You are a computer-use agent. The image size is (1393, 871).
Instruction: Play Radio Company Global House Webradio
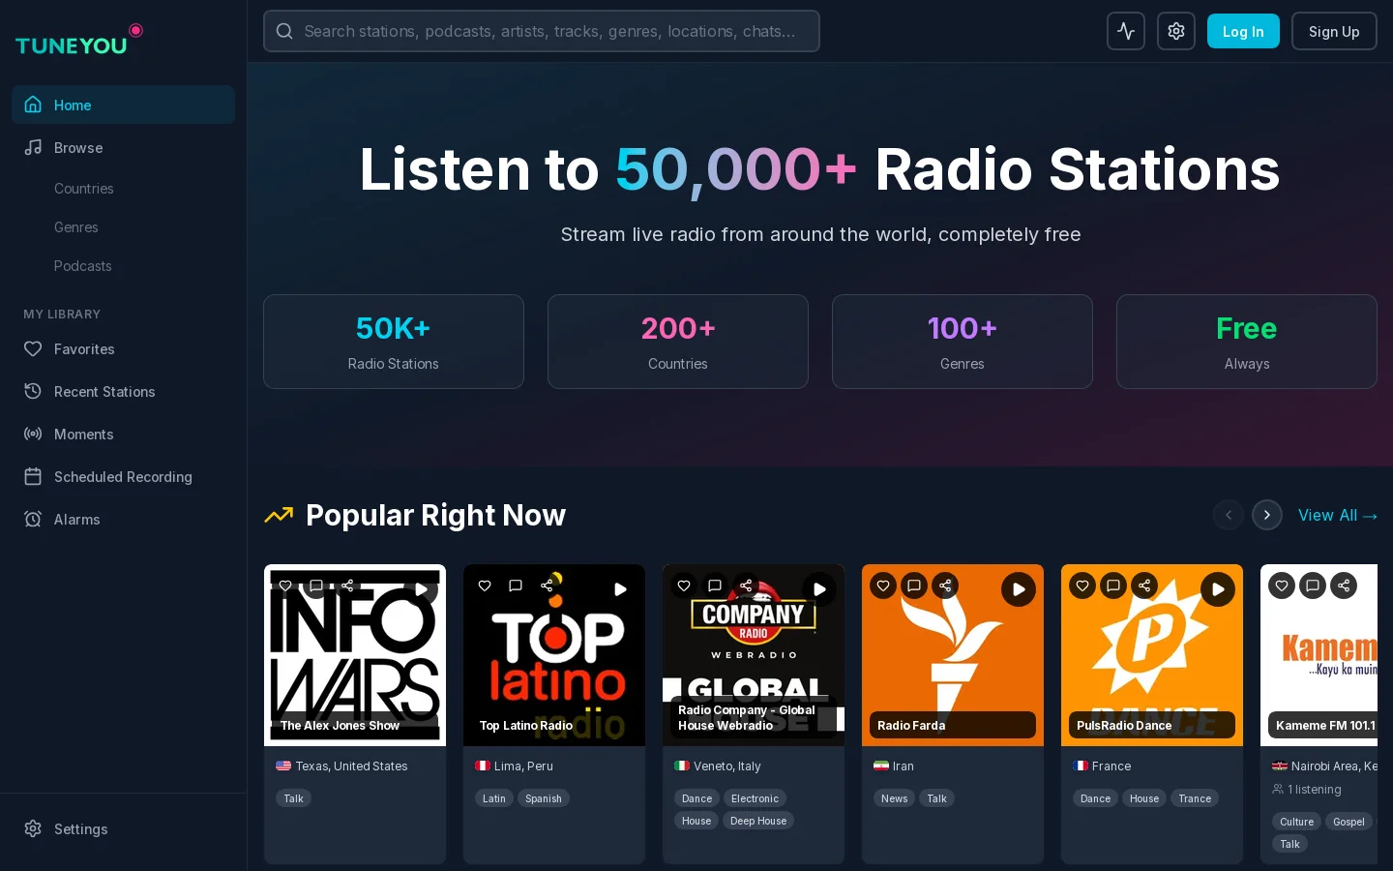point(819,589)
